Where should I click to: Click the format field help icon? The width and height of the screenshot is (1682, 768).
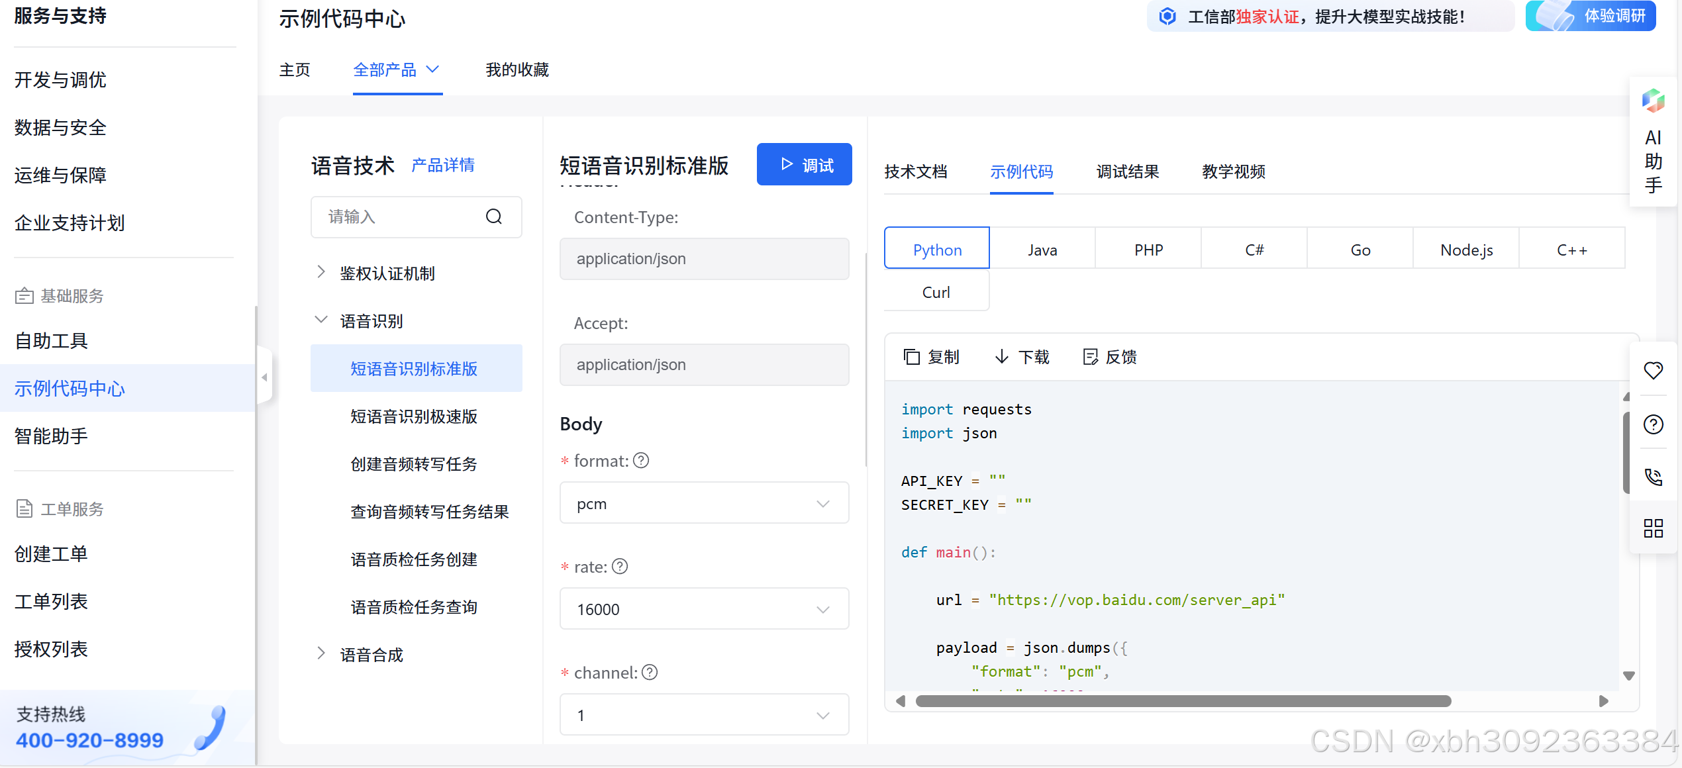click(x=641, y=461)
